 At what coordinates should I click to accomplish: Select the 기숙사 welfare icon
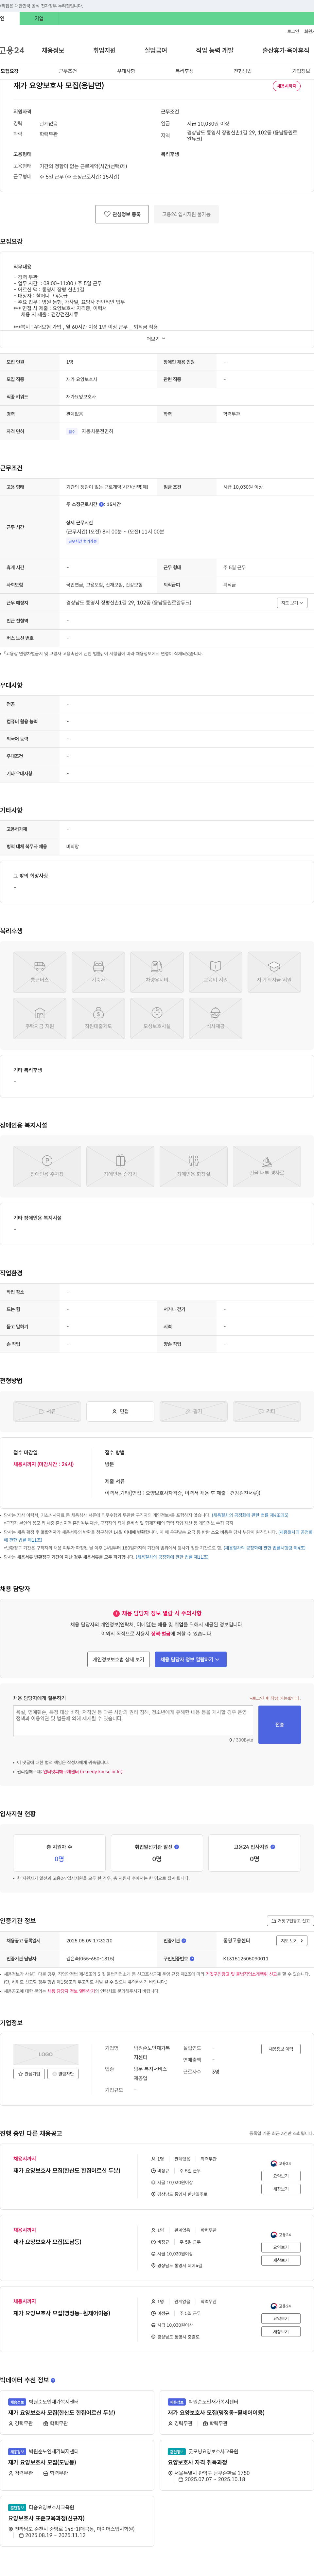[98, 972]
